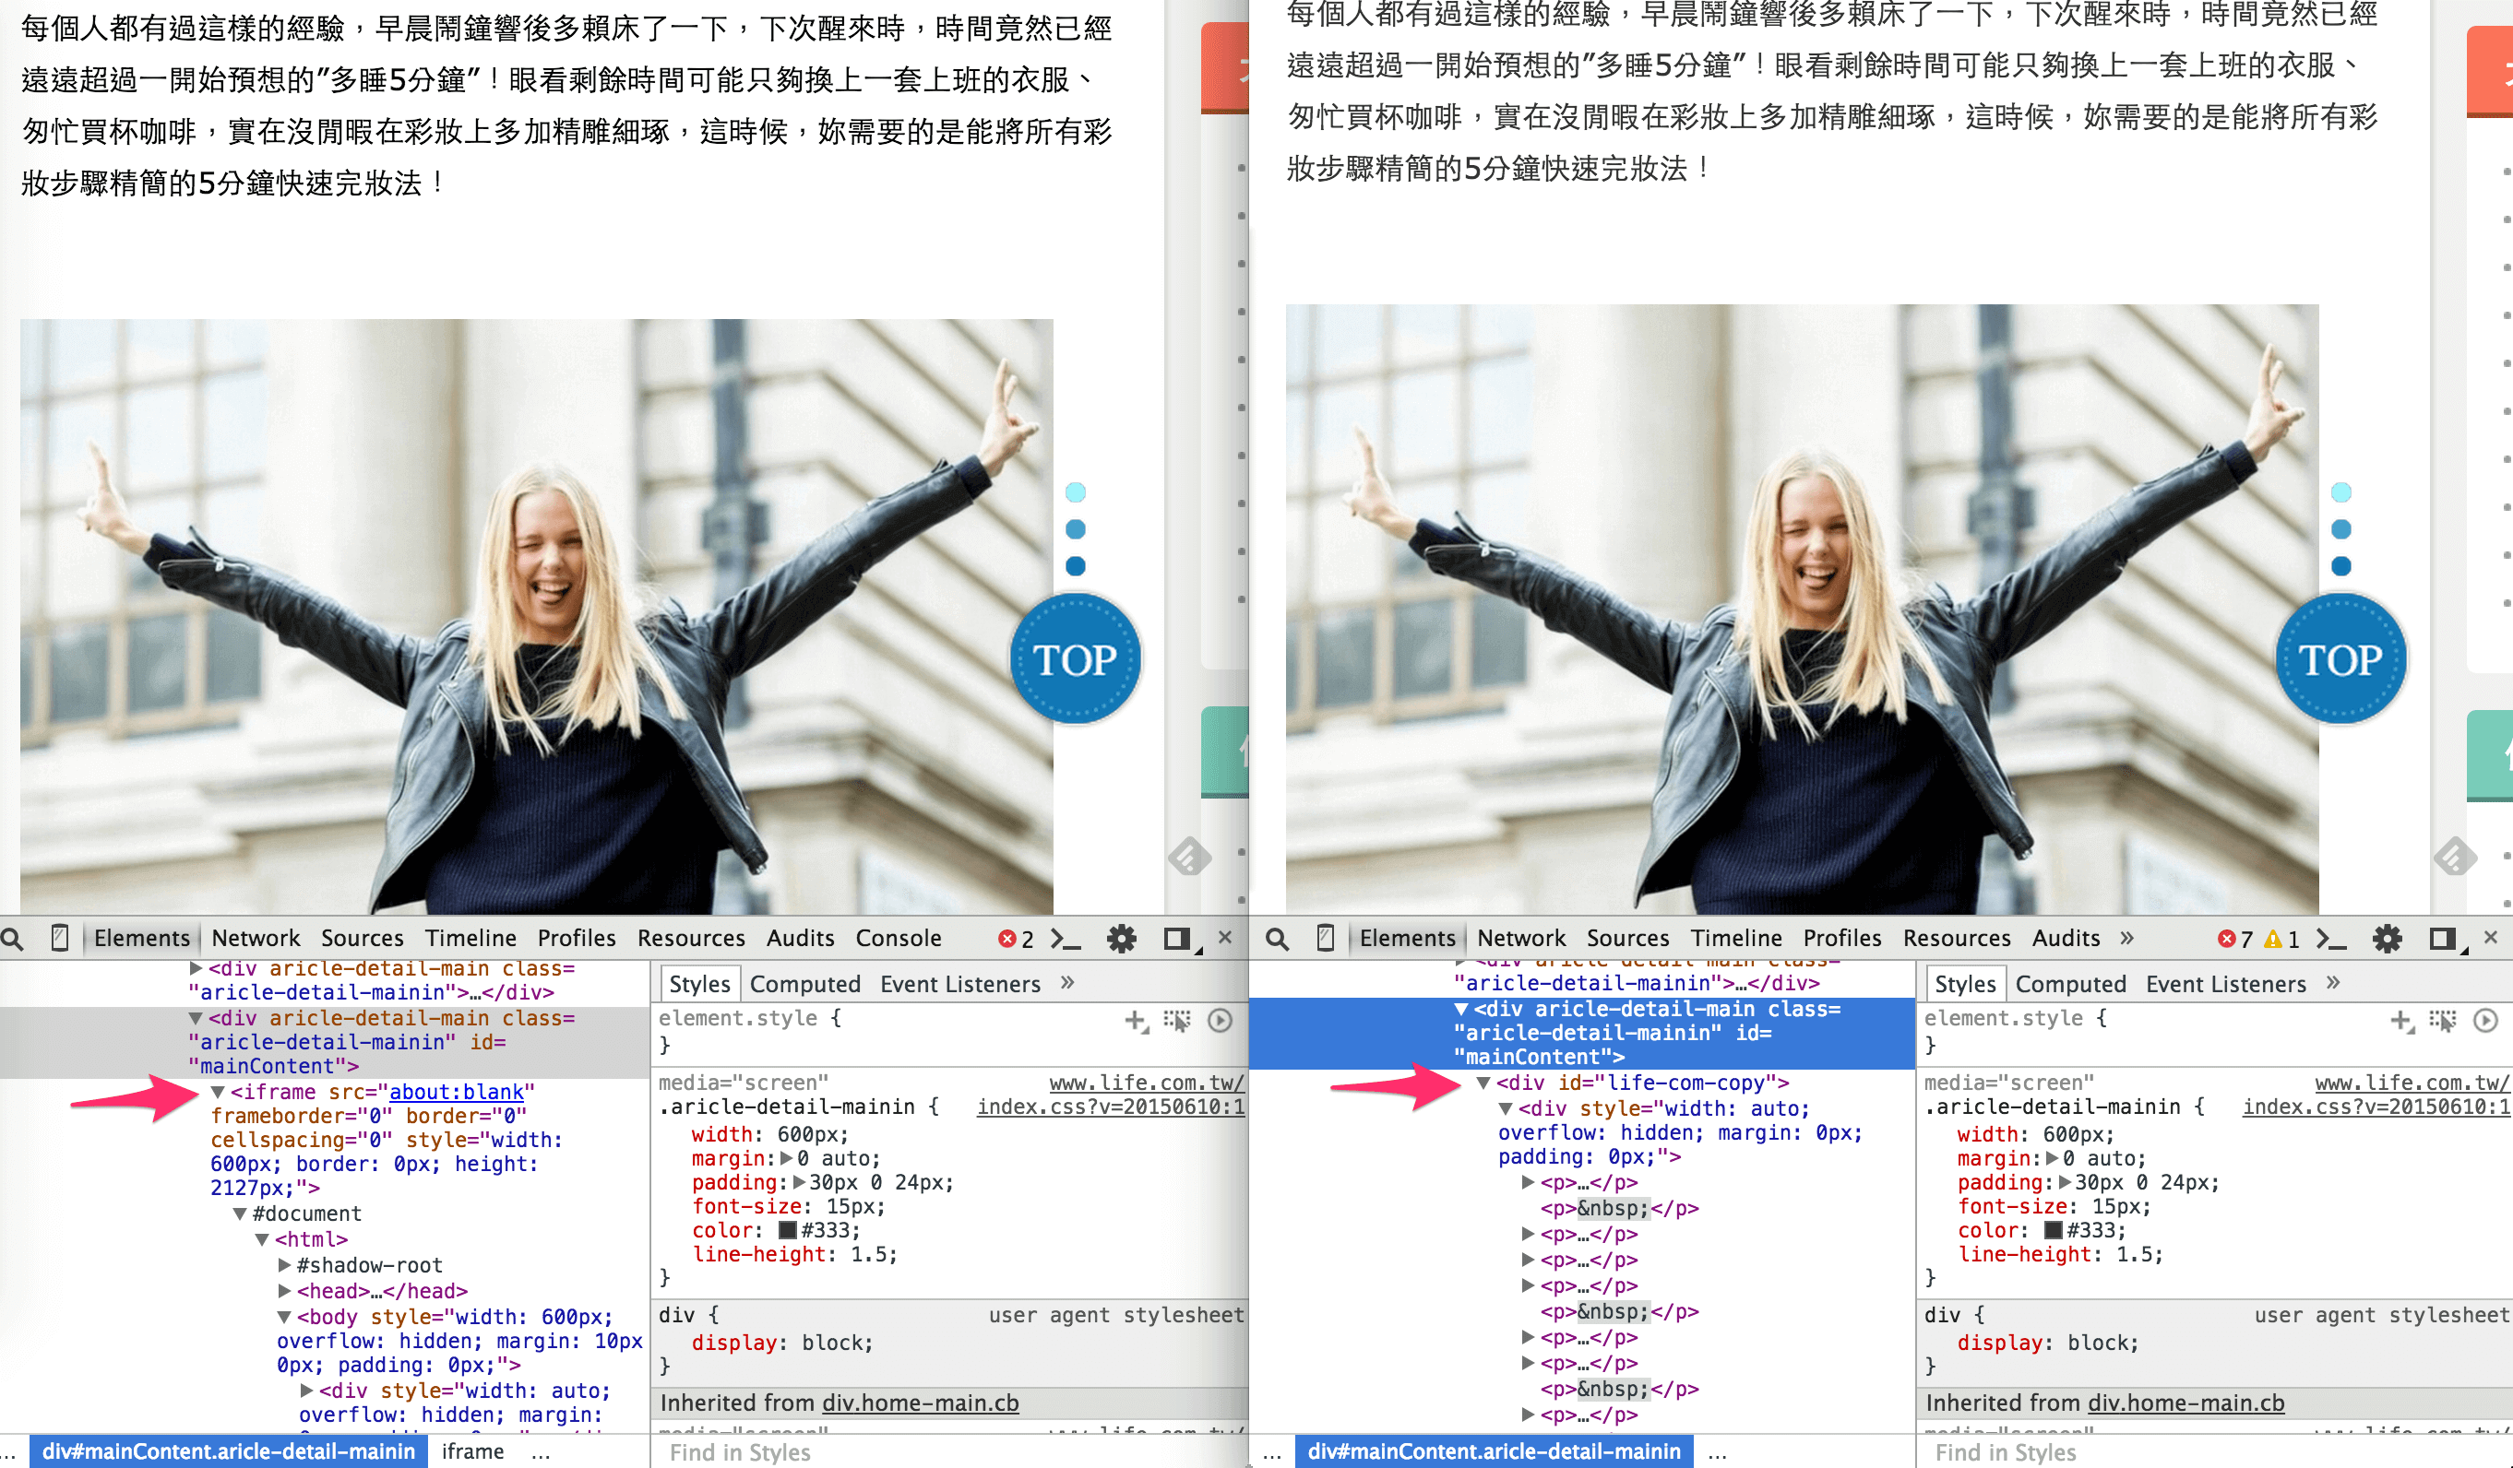Collapse div life-com-copy node in right tree
Screen dimensions: 2513x1468
pos(1483,1083)
